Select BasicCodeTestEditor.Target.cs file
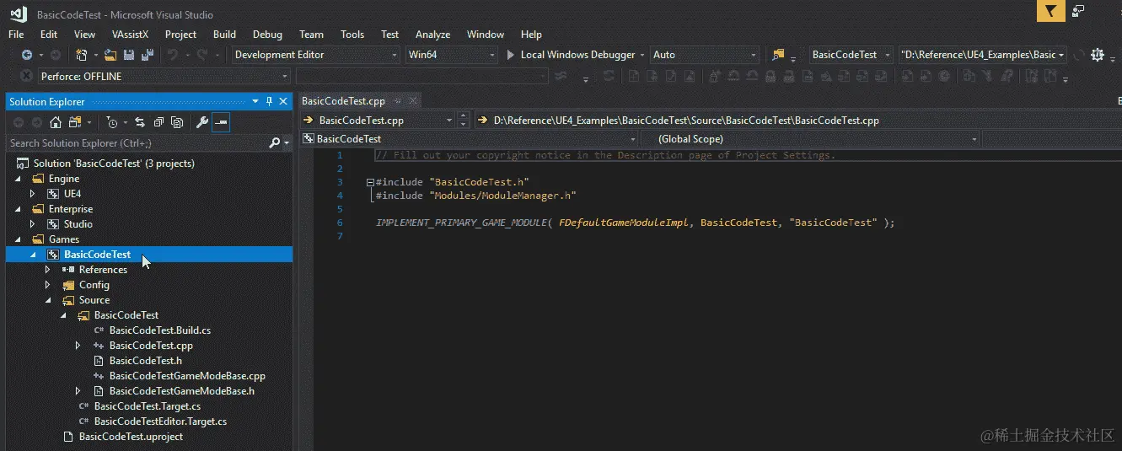 point(160,421)
